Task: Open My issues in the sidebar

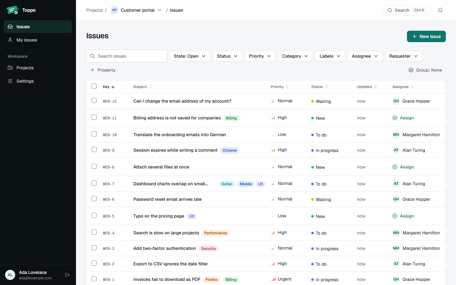Action: [x=38, y=40]
